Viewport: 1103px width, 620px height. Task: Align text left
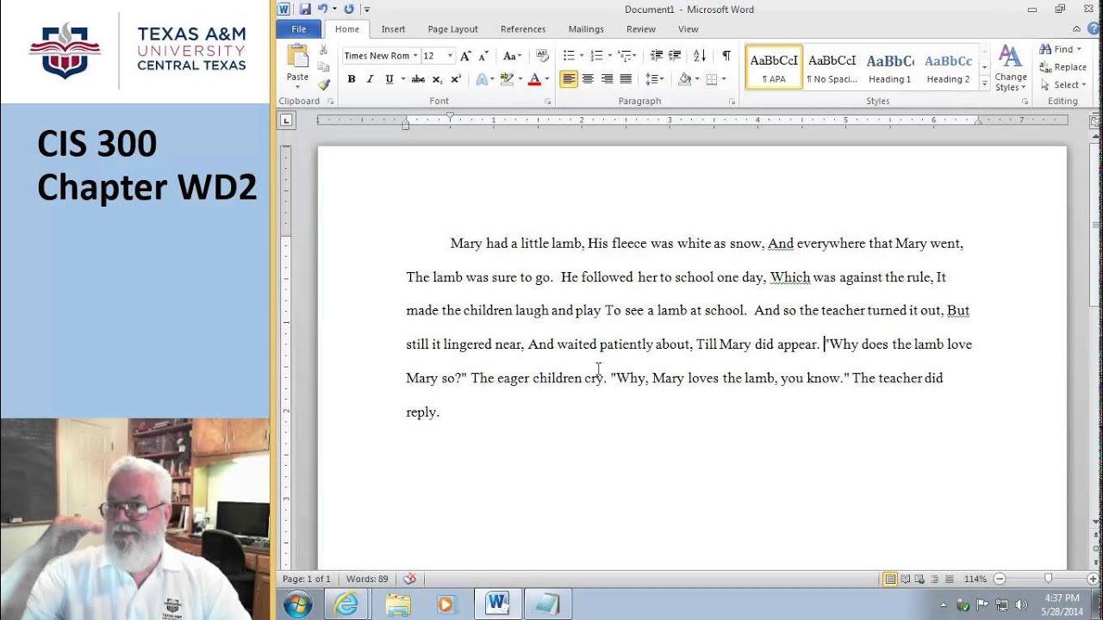click(x=569, y=79)
